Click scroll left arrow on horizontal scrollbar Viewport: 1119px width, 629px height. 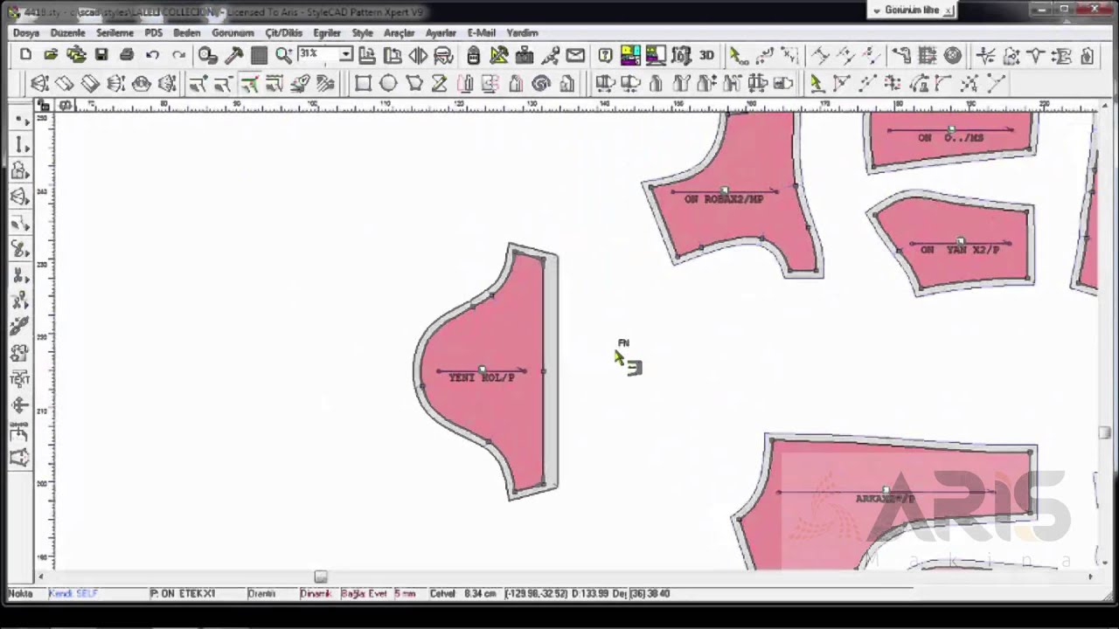[x=40, y=577]
